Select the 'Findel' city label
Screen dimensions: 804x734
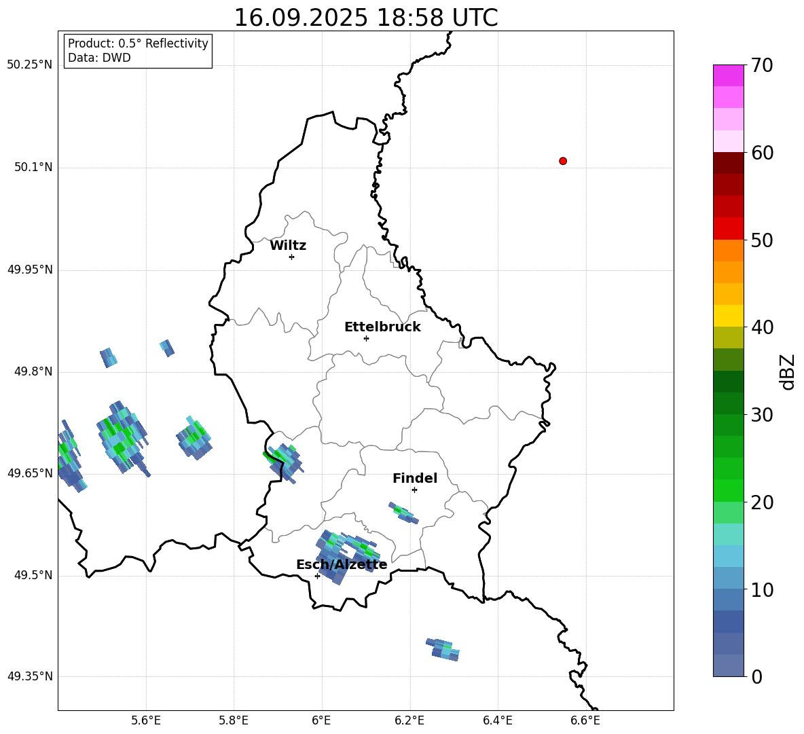[x=415, y=478]
